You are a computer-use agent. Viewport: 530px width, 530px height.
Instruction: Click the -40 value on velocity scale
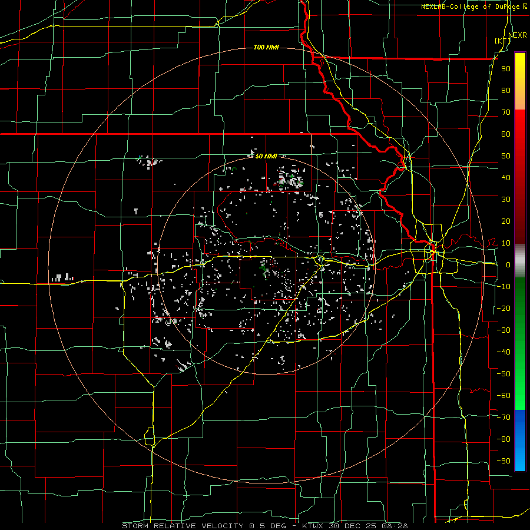point(503,352)
